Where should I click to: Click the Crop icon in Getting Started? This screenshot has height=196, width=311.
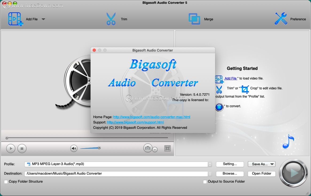click(x=245, y=89)
